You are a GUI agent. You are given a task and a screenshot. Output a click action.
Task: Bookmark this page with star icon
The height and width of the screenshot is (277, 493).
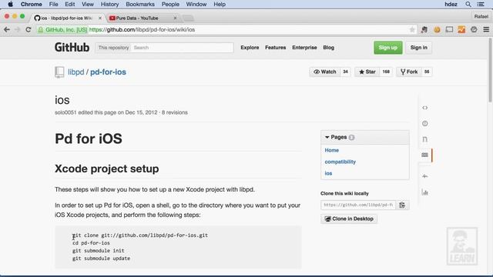412,29
